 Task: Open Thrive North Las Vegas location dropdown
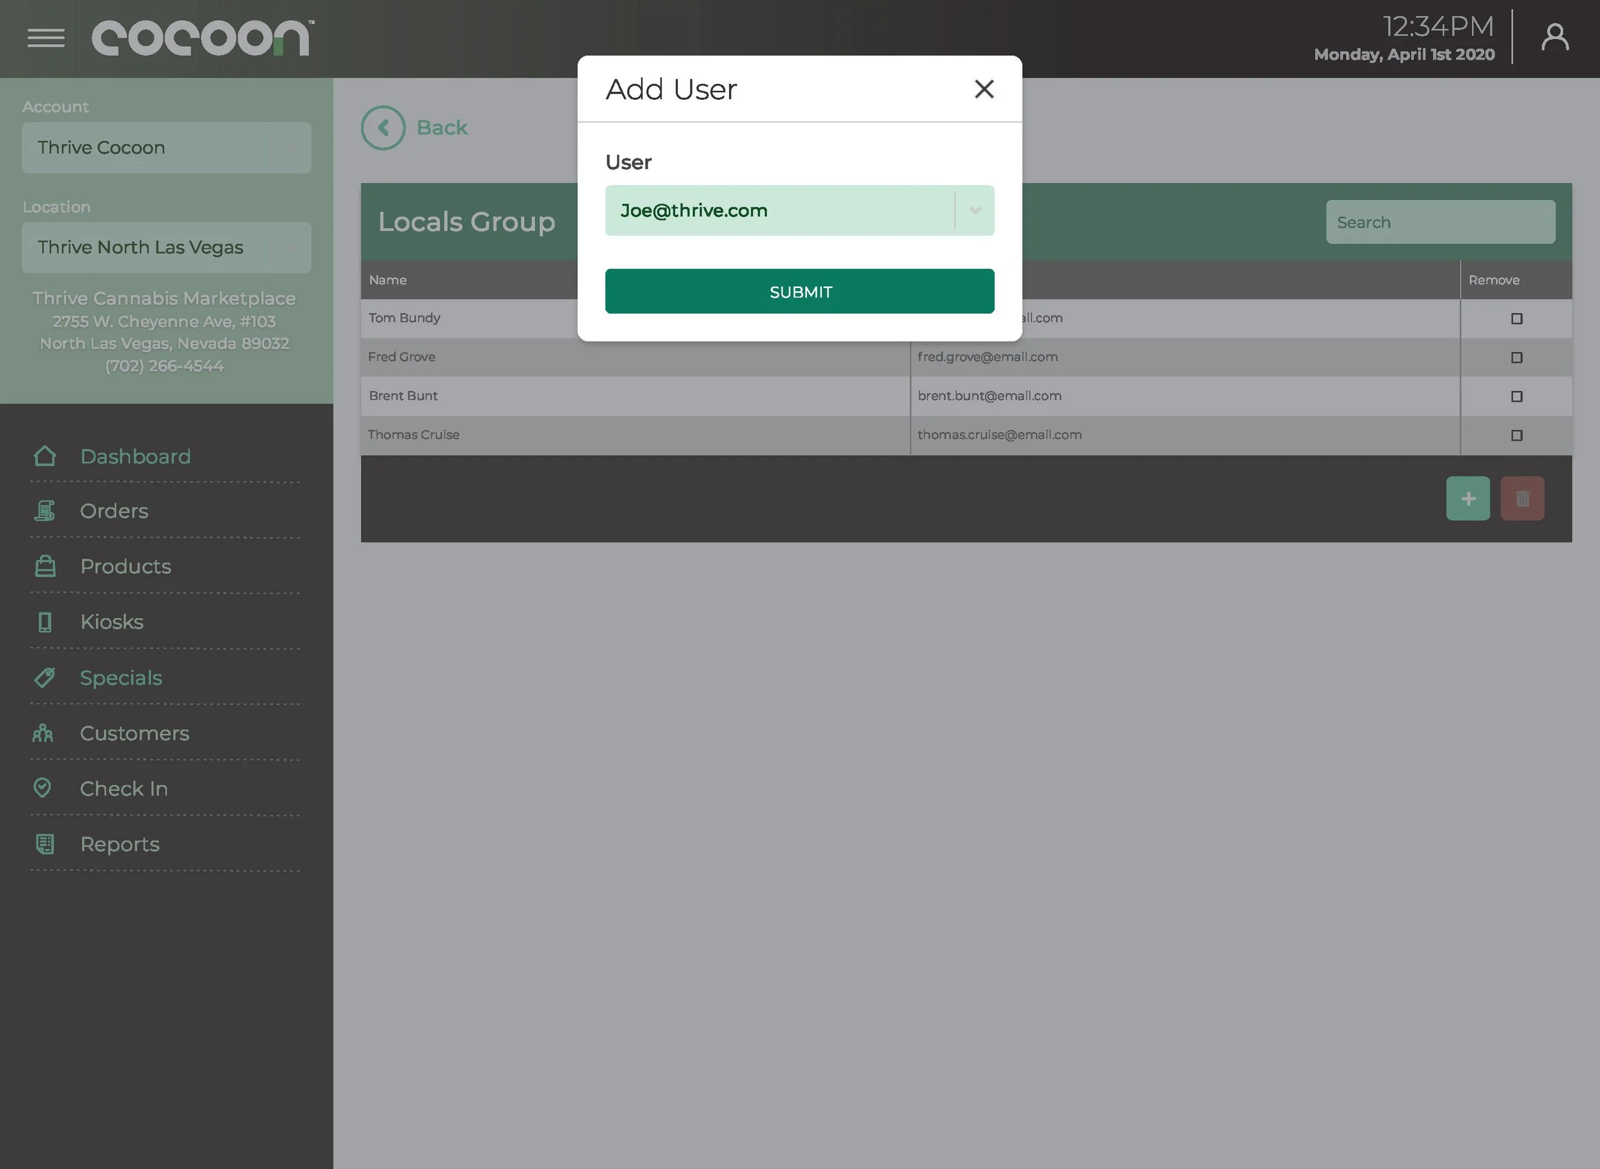click(166, 247)
